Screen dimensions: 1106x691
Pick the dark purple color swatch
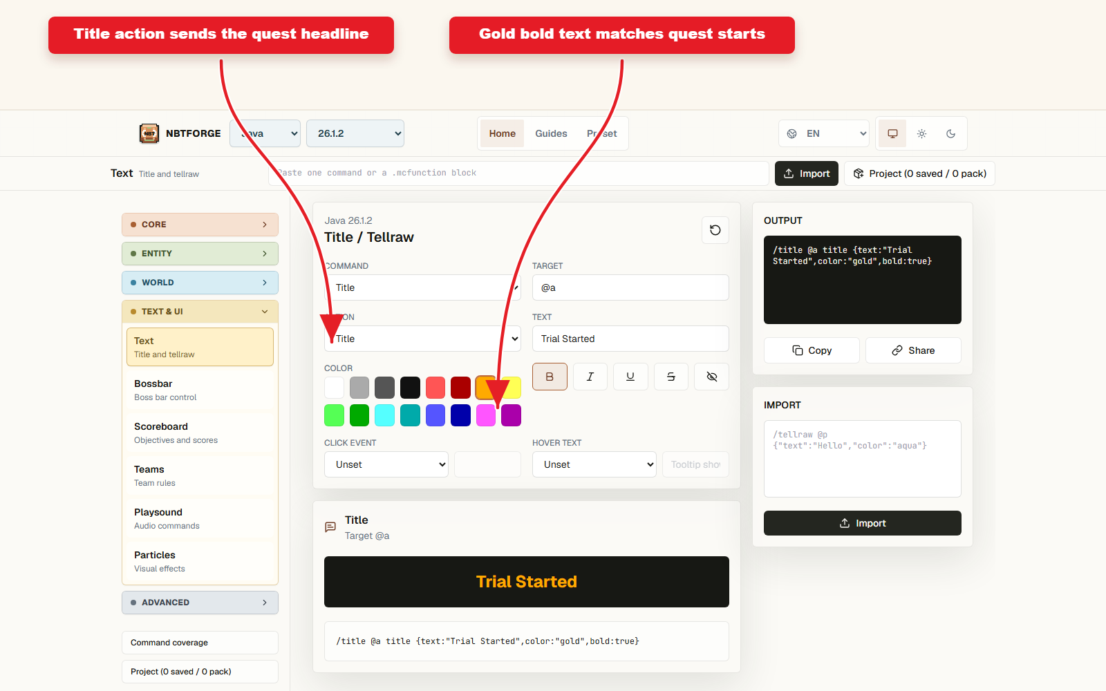point(512,415)
